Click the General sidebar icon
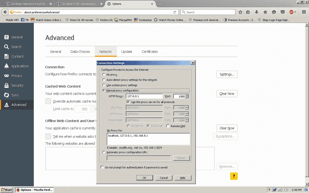The height and width of the screenshot is (193, 309). 6,37
